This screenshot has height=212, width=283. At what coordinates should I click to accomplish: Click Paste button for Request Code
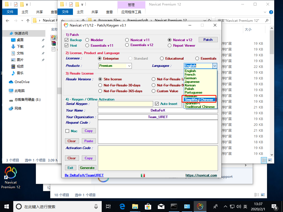click(x=89, y=141)
